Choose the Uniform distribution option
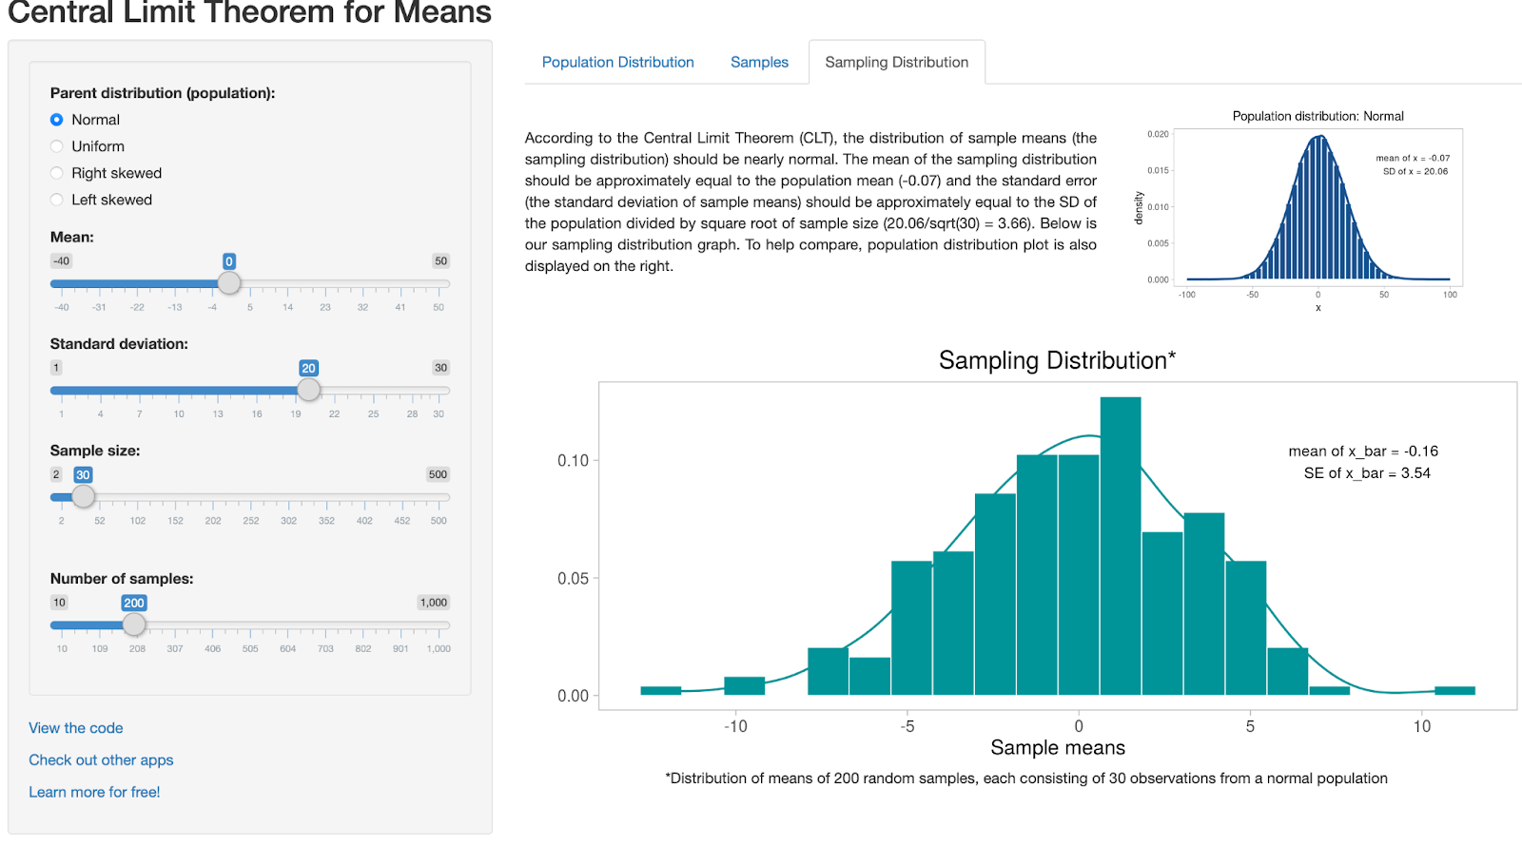Viewport: 1522px width, 845px height. point(57,146)
